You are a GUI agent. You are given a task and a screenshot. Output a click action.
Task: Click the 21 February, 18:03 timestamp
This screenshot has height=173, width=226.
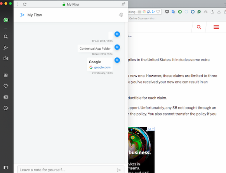102,73
